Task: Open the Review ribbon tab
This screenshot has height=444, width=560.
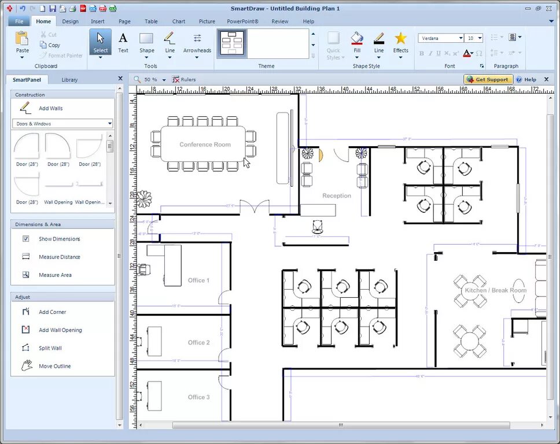Action: (279, 21)
